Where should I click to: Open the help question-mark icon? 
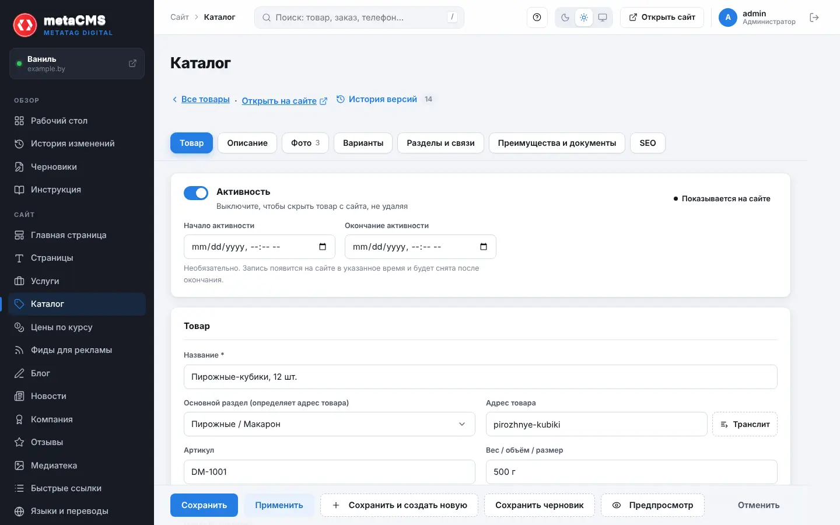tap(537, 17)
